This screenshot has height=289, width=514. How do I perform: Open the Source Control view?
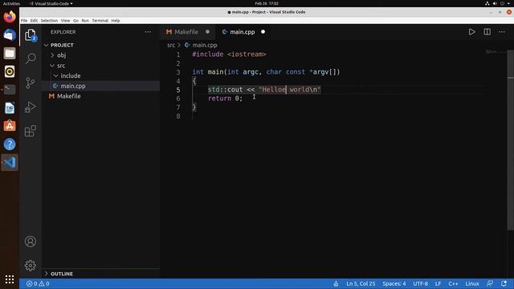click(31, 83)
